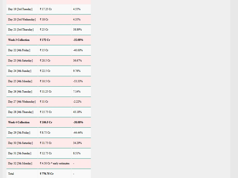The image size is (238, 178).
Task: Click the ₹ 106.5 Cr weekly total
Action: tap(46, 122)
